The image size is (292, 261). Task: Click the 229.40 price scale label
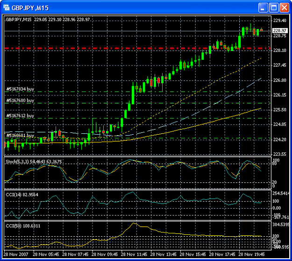280,21
